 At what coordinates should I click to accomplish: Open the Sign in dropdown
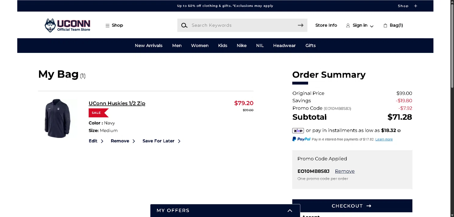point(360,25)
